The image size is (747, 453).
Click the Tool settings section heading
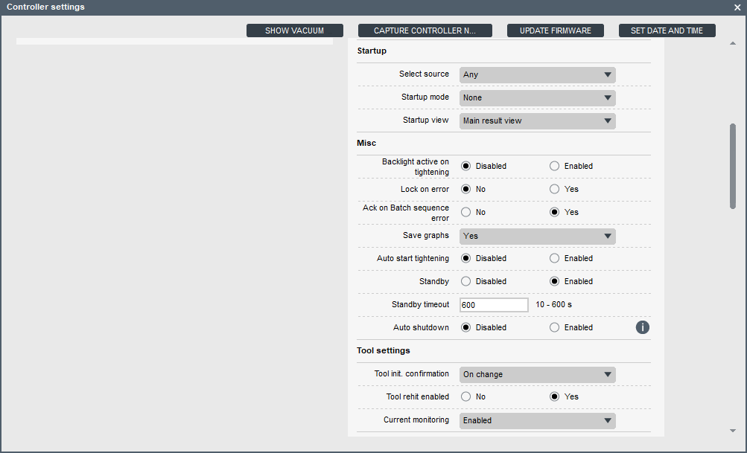tap(384, 350)
